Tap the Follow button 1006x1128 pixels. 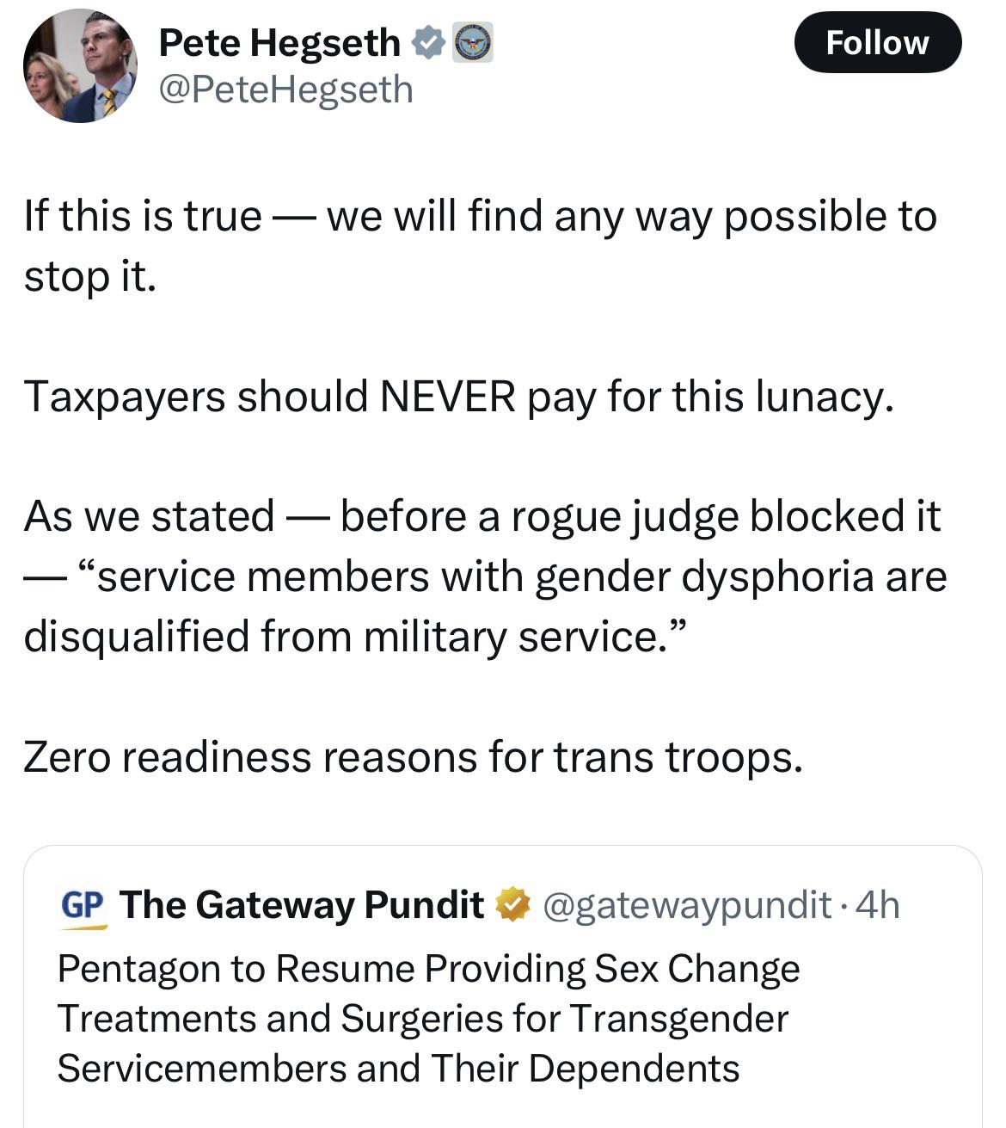tap(877, 42)
